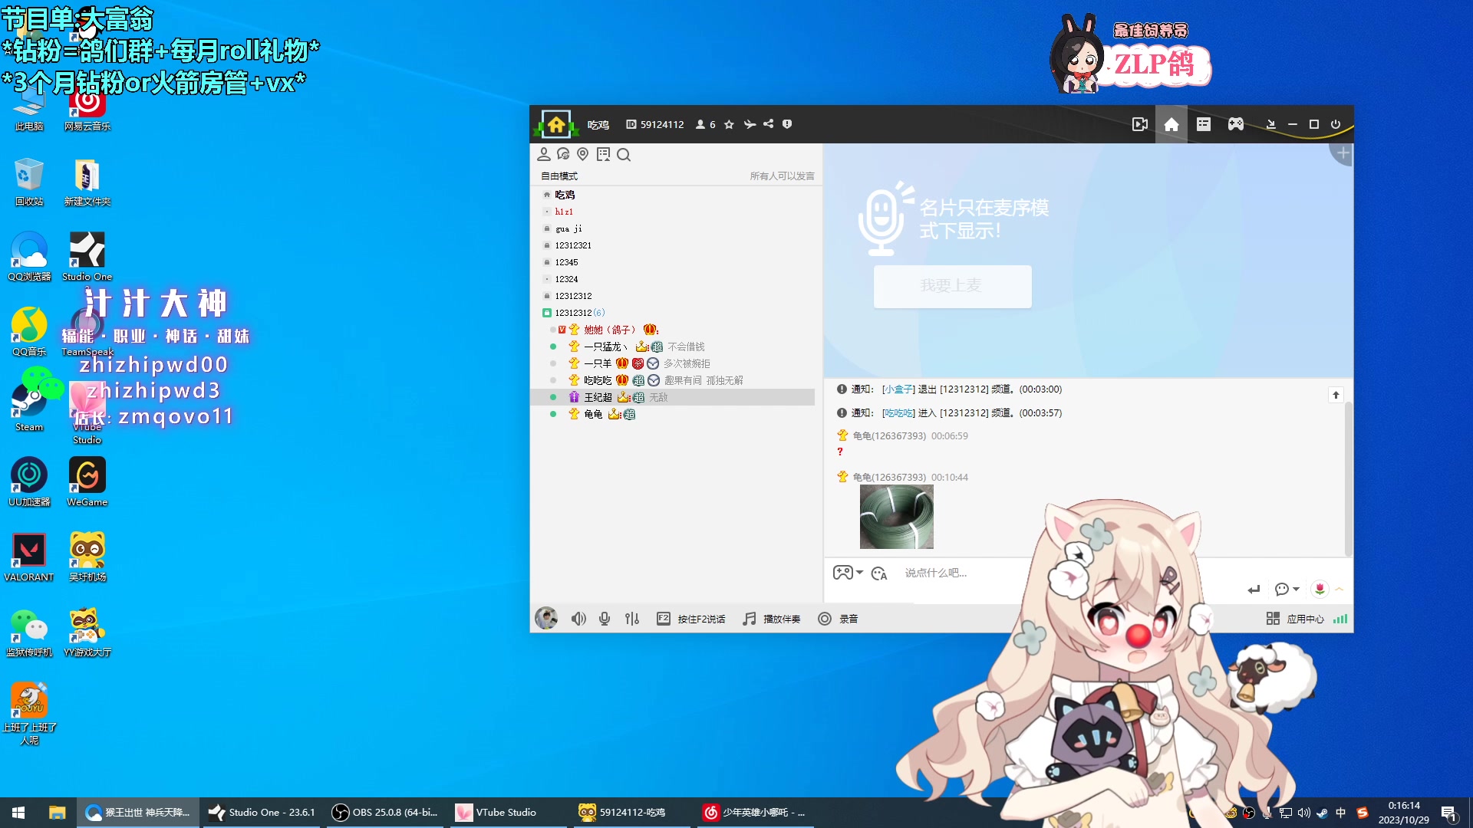Click the 我要上麦 button
The width and height of the screenshot is (1473, 828).
[x=952, y=286]
